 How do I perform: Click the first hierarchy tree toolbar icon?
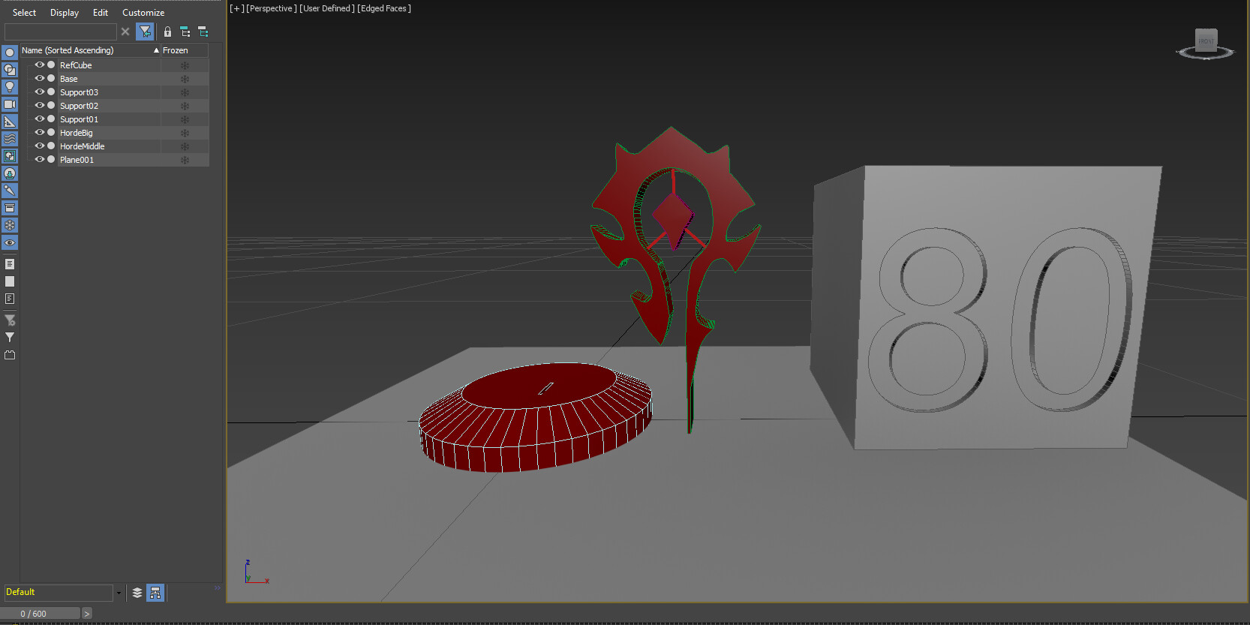185,32
